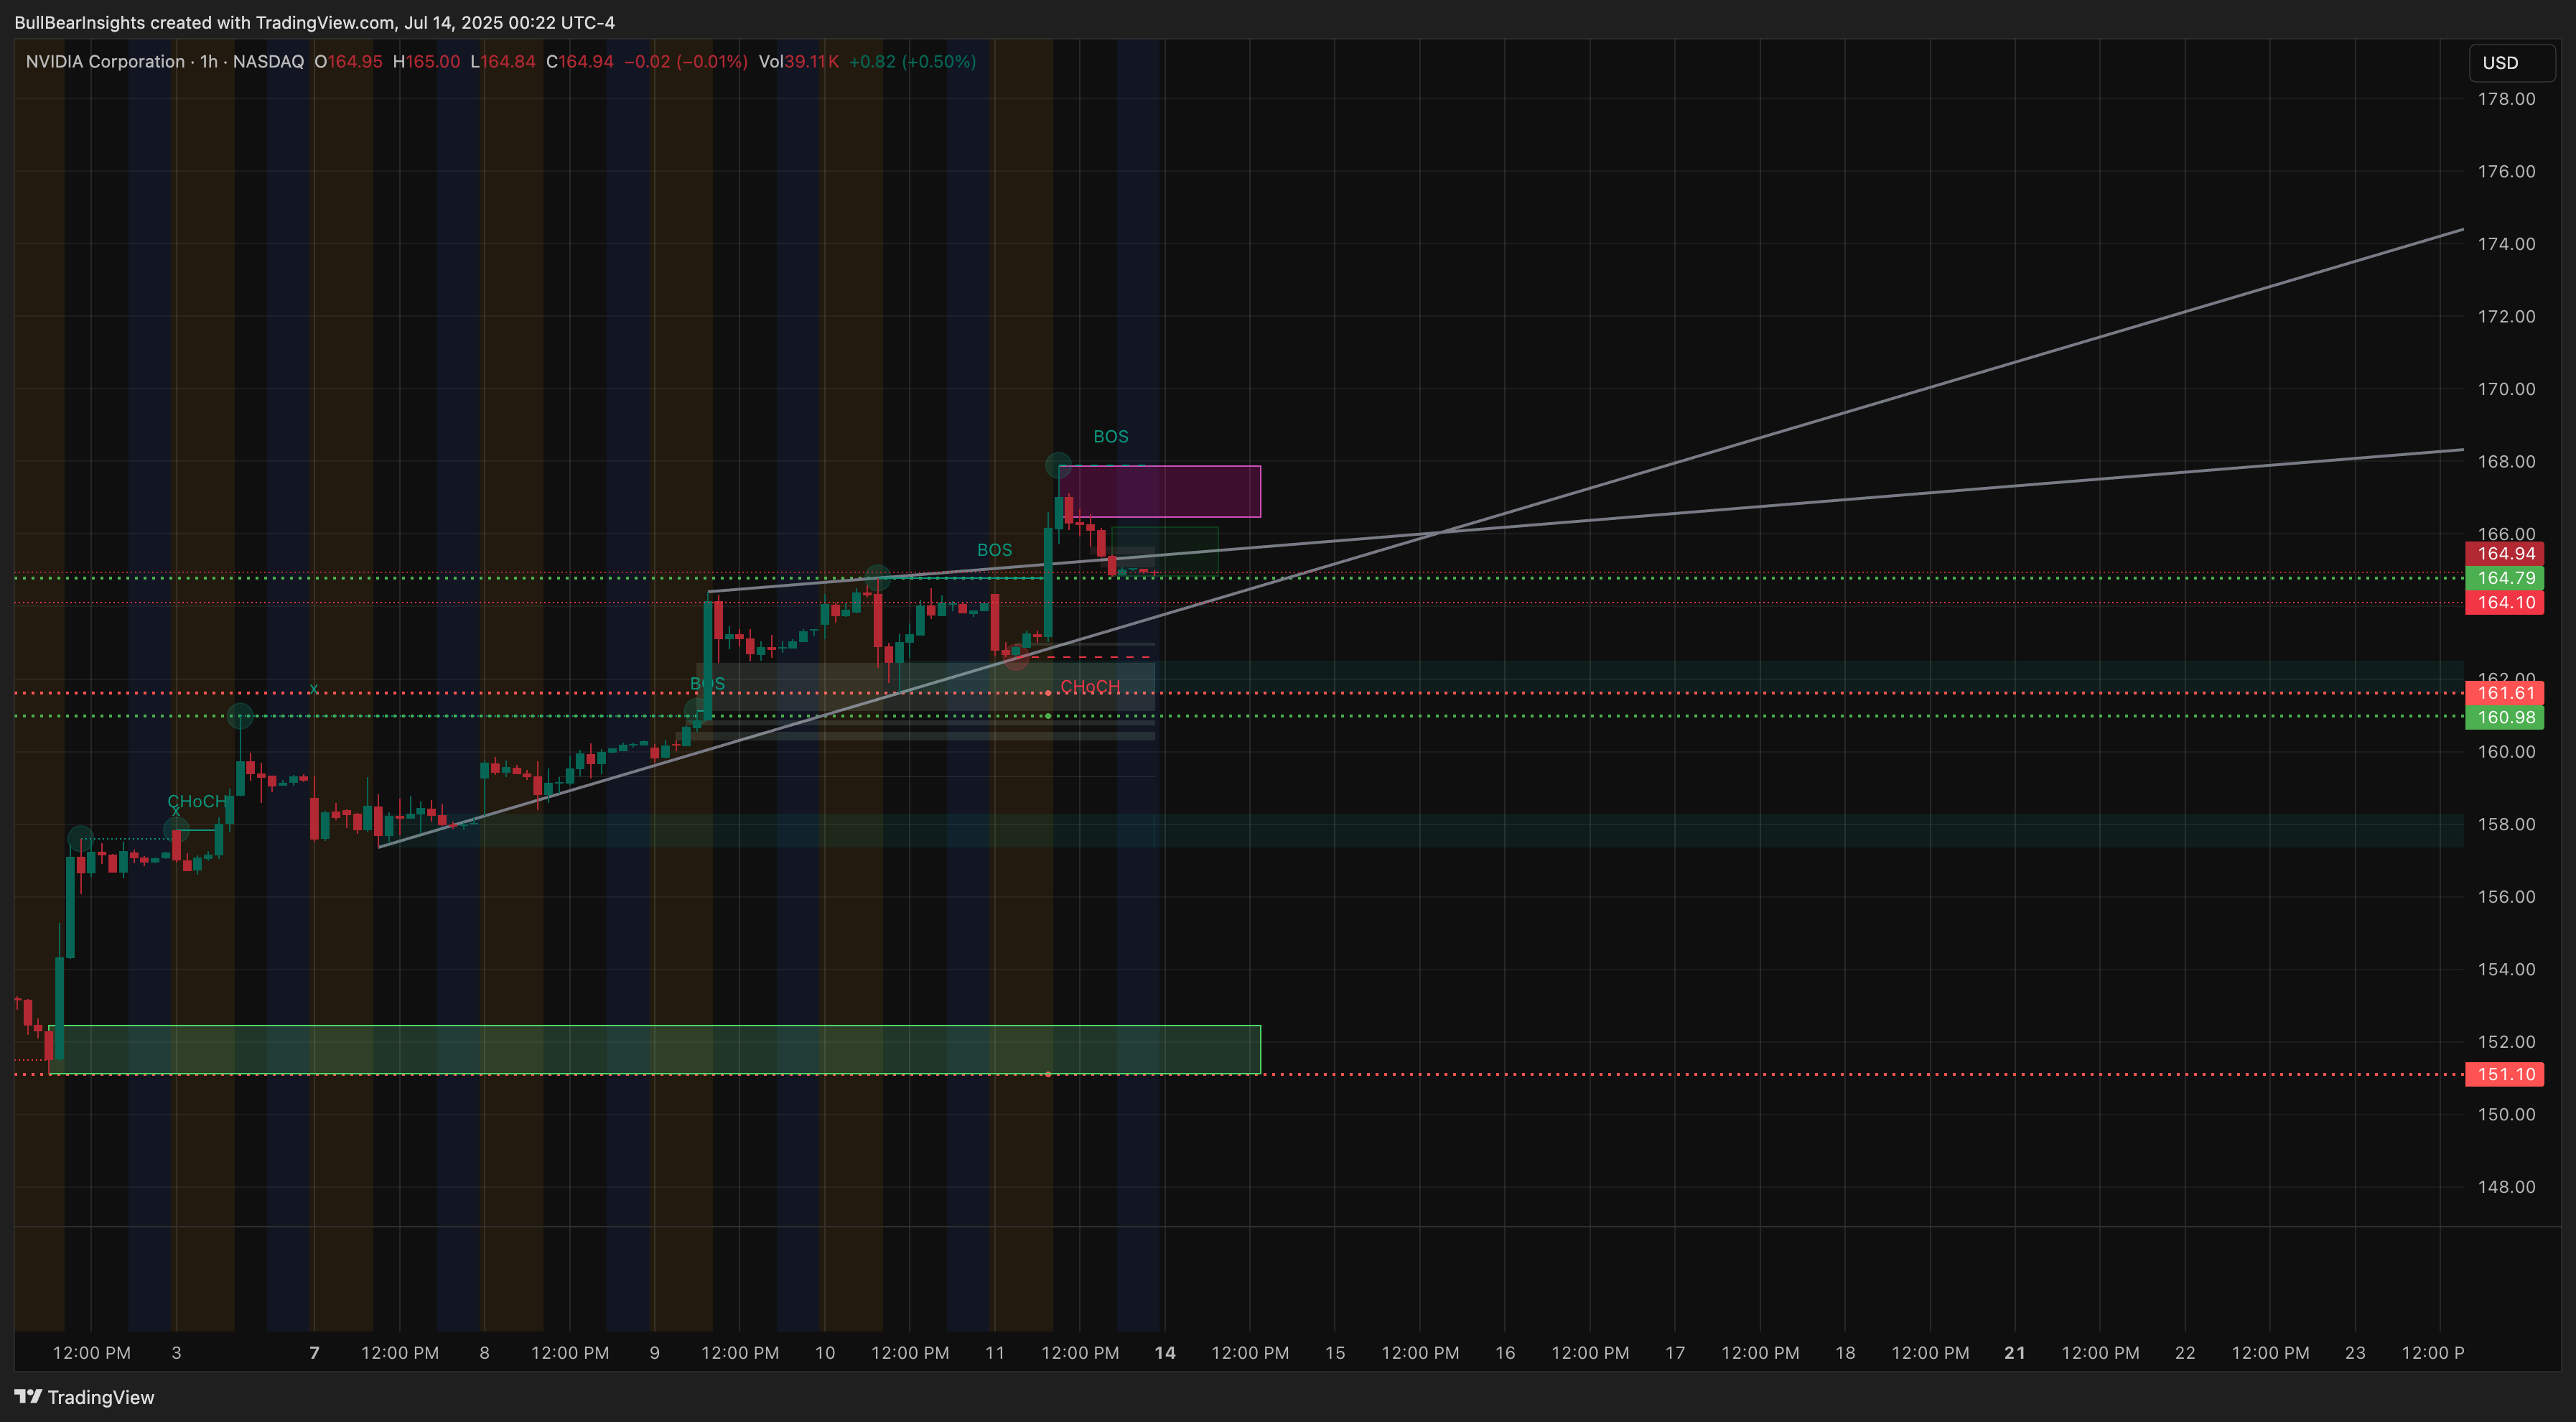Click the BOS label above the purple box
The image size is (2576, 1422).
(x=1110, y=437)
